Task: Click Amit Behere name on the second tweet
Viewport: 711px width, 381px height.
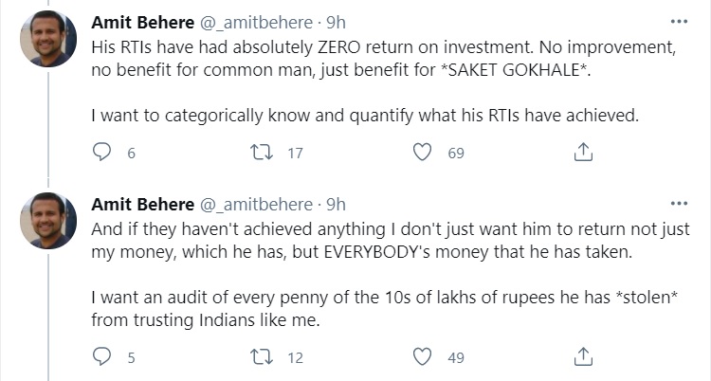Action: (140, 205)
